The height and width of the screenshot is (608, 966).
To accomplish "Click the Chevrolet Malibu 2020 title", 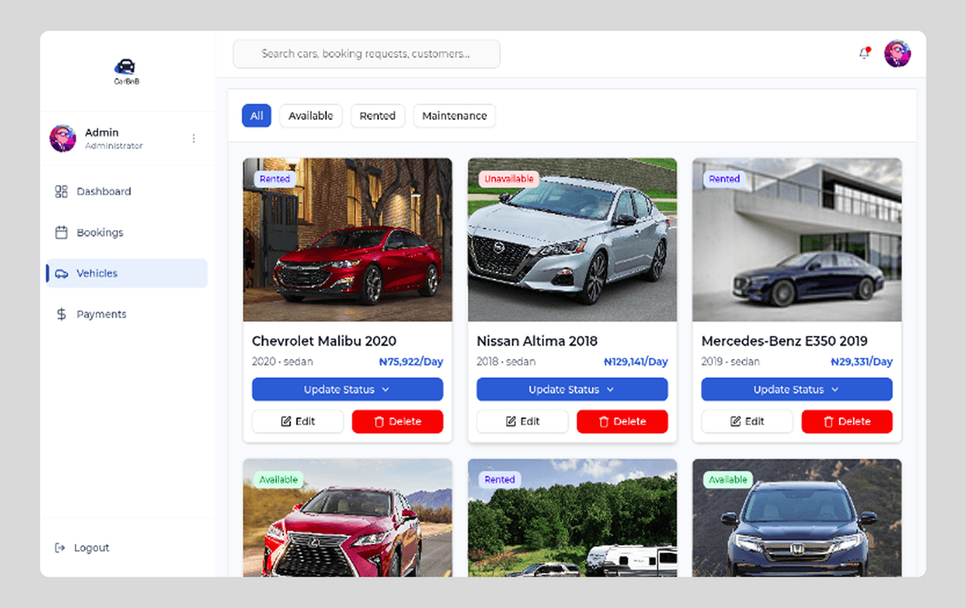I will coord(324,341).
